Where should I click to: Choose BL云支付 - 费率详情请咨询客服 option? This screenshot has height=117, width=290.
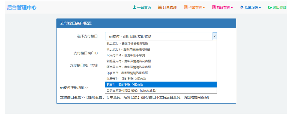click(161, 44)
